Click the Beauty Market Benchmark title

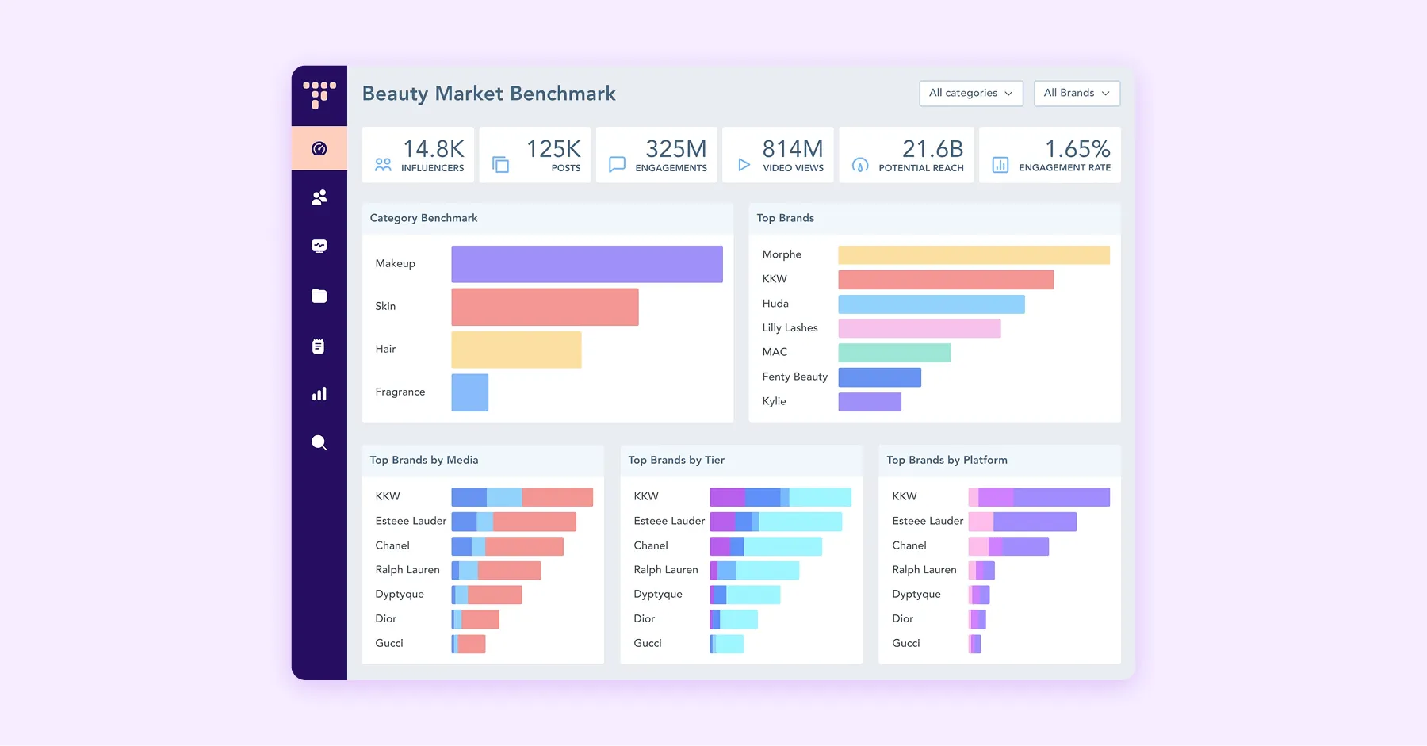pyautogui.click(x=488, y=94)
